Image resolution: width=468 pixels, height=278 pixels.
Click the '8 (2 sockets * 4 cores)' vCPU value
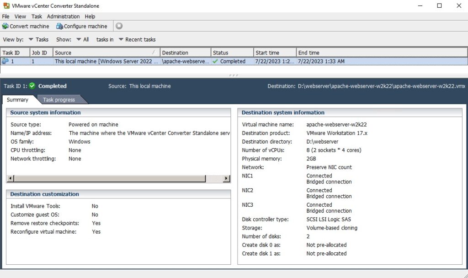(x=334, y=150)
